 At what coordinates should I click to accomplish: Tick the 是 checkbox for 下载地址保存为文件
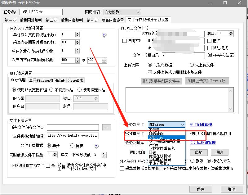coord(48,166)
